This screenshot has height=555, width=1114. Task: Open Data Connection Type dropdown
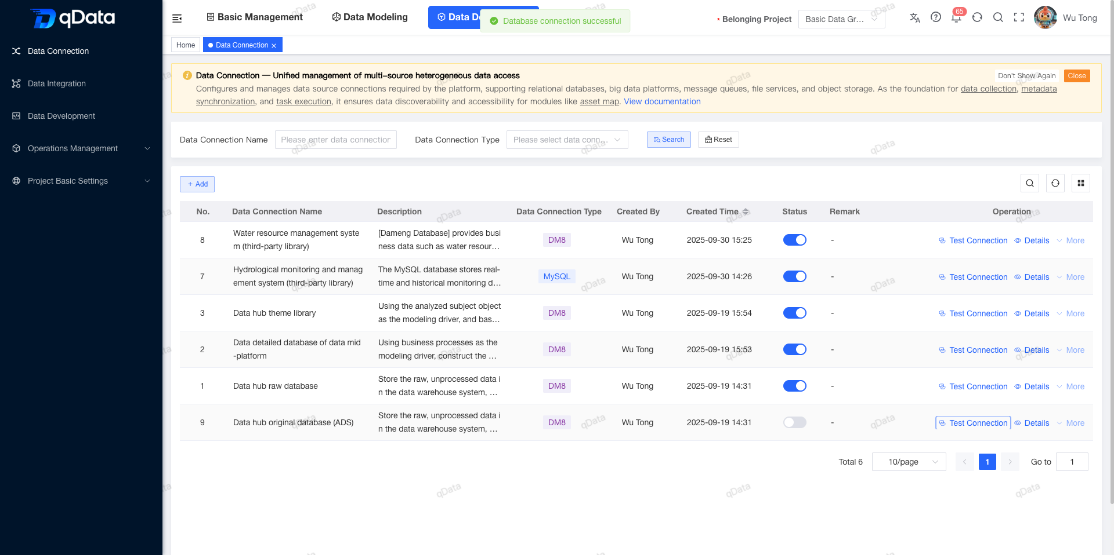click(567, 140)
